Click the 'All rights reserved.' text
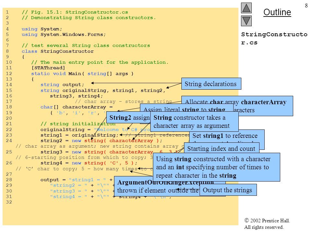This screenshot has width=311, height=233. point(264,227)
